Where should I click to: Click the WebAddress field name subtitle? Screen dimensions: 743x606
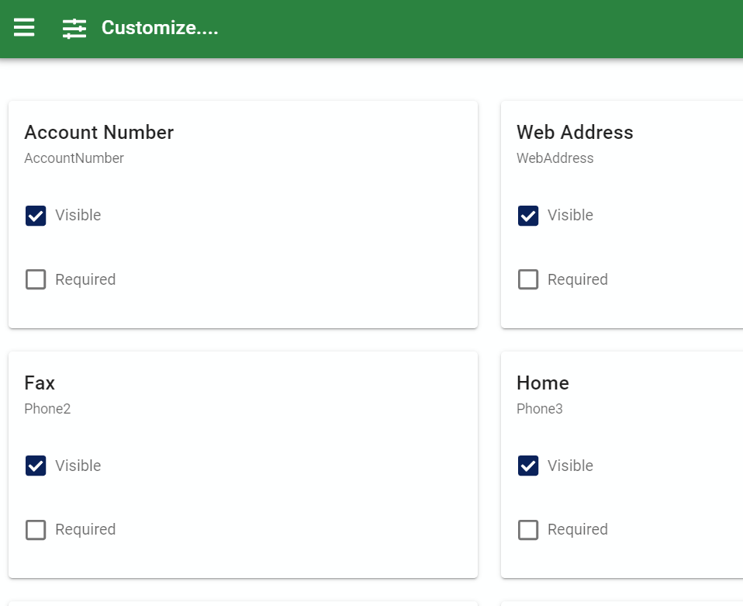555,158
